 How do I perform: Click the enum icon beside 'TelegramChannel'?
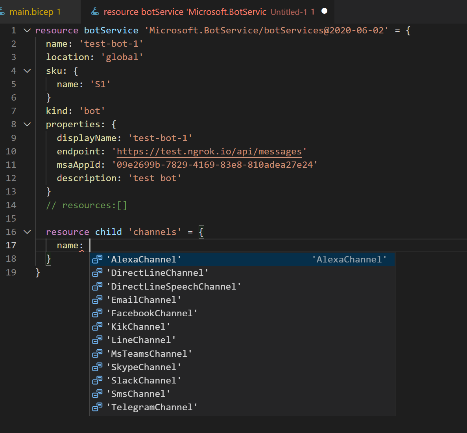tap(97, 407)
